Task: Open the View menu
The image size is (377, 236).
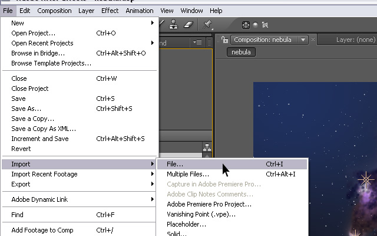Action: pos(167,11)
